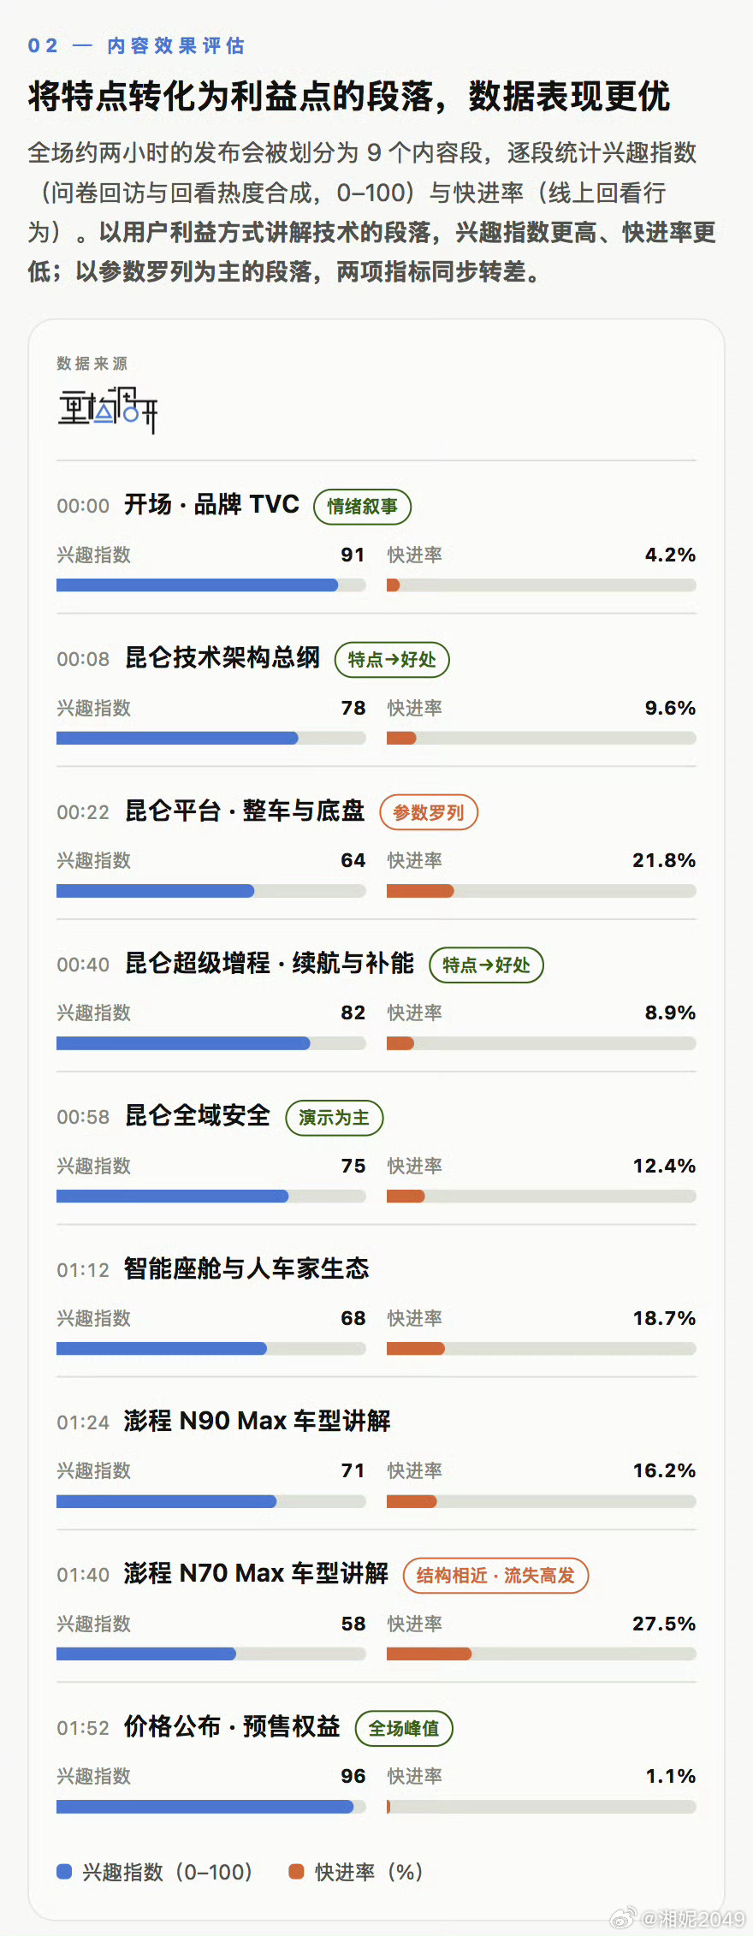The height and width of the screenshot is (1936, 753).
Task: Click the 价格公布 interest index bar
Action: click(x=211, y=1807)
